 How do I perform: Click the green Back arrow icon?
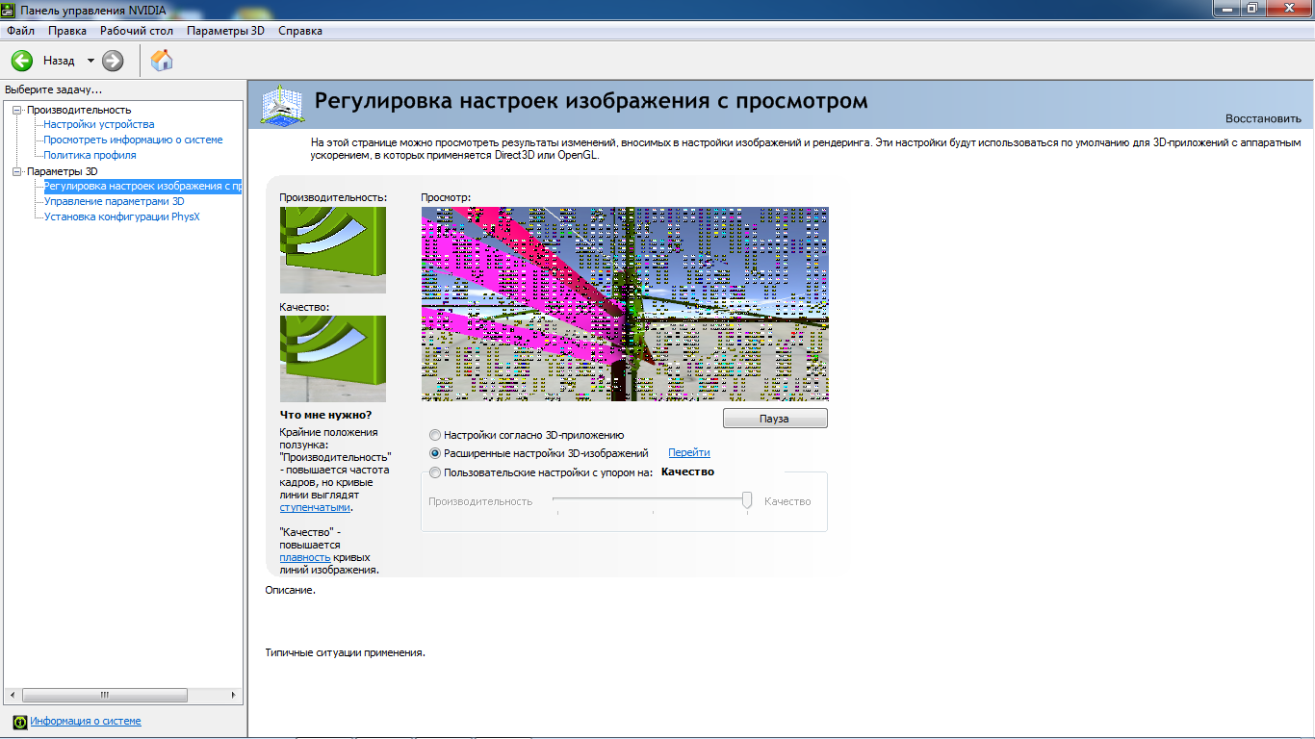click(22, 61)
